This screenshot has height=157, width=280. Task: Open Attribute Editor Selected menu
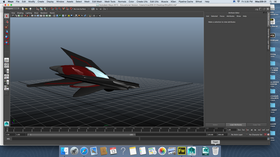pos(214,16)
